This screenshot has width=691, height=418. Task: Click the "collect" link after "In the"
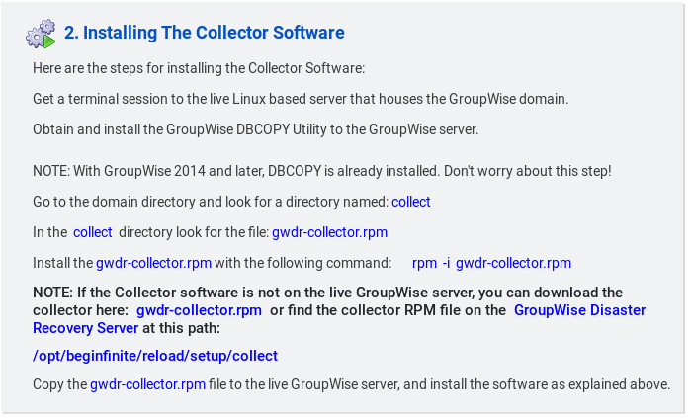coord(93,232)
